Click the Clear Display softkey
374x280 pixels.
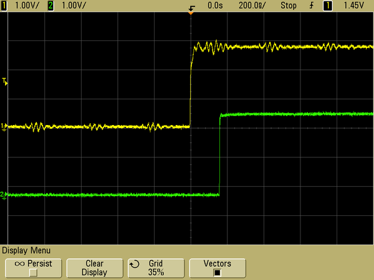(x=95, y=268)
